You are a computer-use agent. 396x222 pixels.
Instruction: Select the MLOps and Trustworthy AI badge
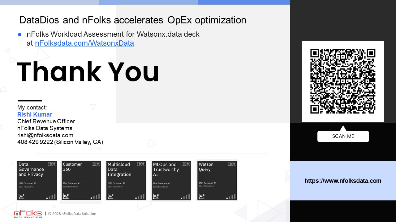[x=171, y=181]
